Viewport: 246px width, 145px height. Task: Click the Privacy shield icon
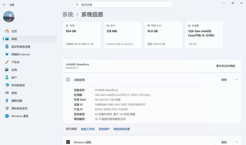7,108
